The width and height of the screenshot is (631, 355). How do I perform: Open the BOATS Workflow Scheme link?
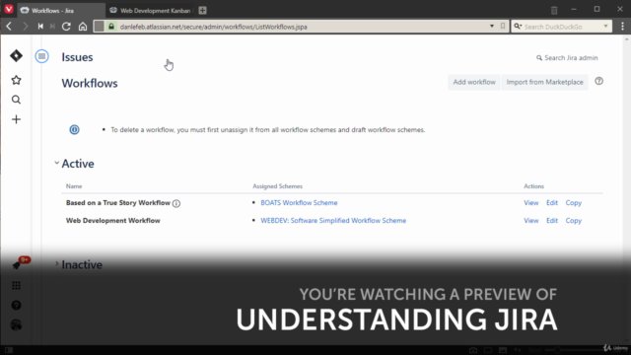(299, 203)
